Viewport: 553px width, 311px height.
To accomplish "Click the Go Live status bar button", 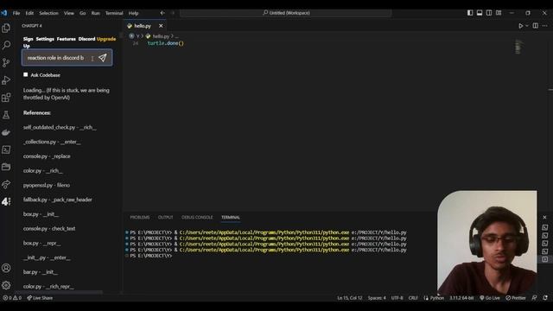I will point(490,298).
